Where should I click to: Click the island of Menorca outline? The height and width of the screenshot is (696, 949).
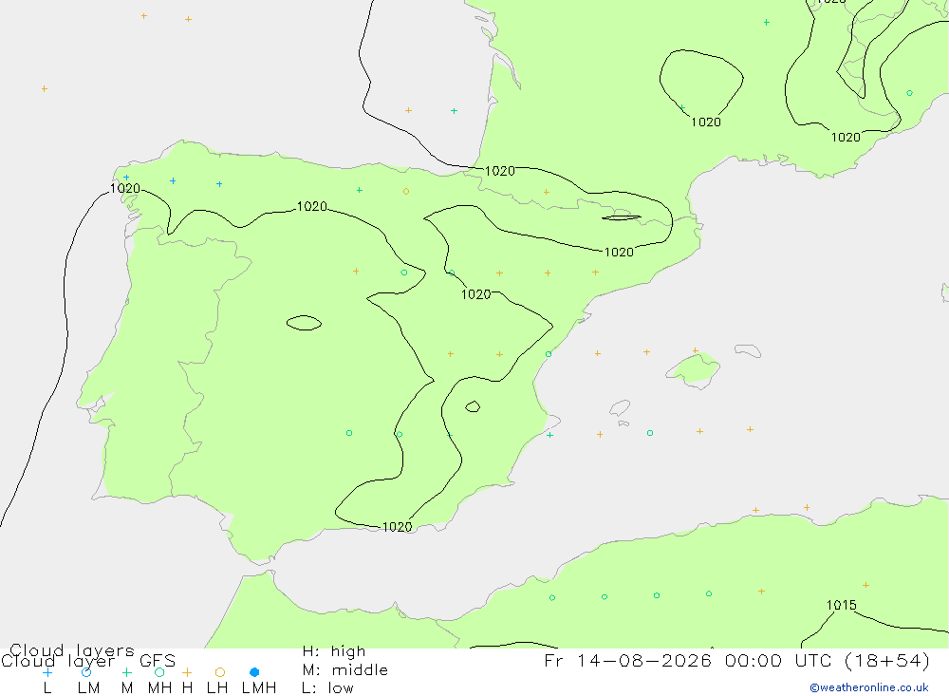[x=748, y=350]
